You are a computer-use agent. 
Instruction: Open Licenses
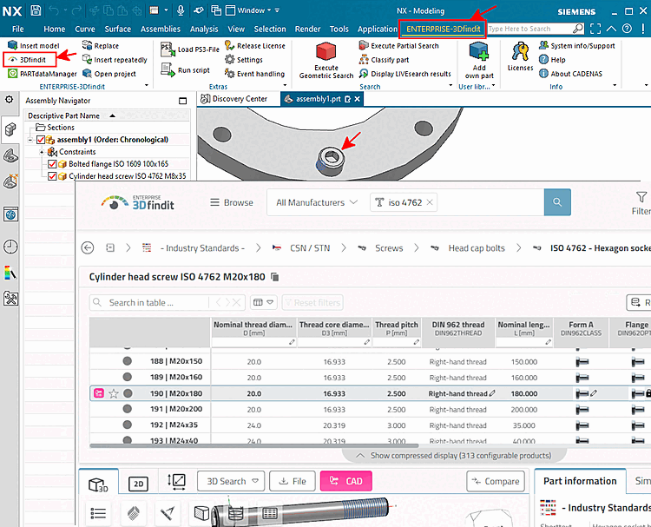[520, 57]
